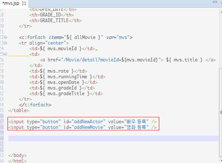Click the var="mvs" attribute
The width and height of the screenshot is (222, 163).
pos(118,37)
